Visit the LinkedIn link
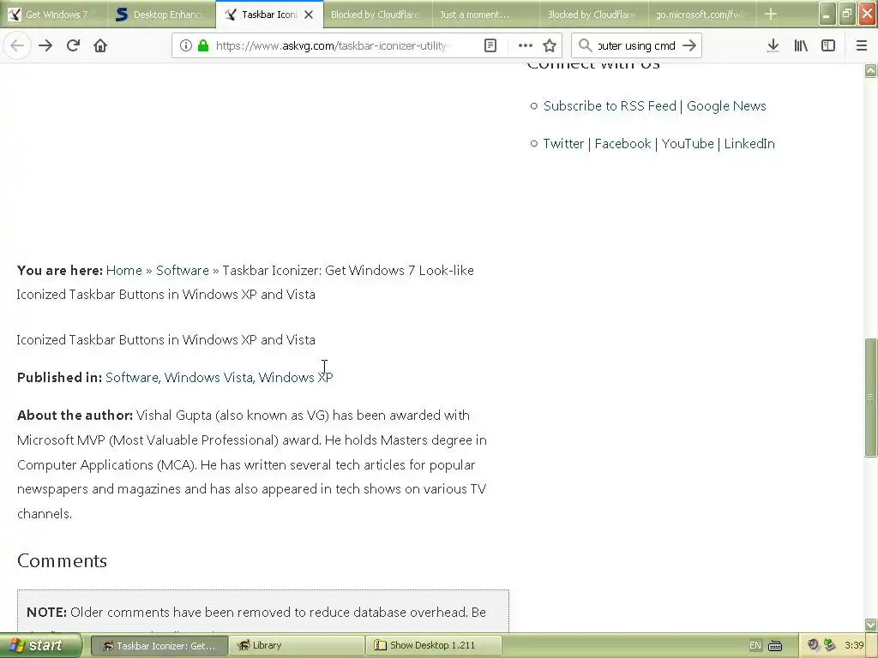Screen dimensions: 878x658 (749, 143)
